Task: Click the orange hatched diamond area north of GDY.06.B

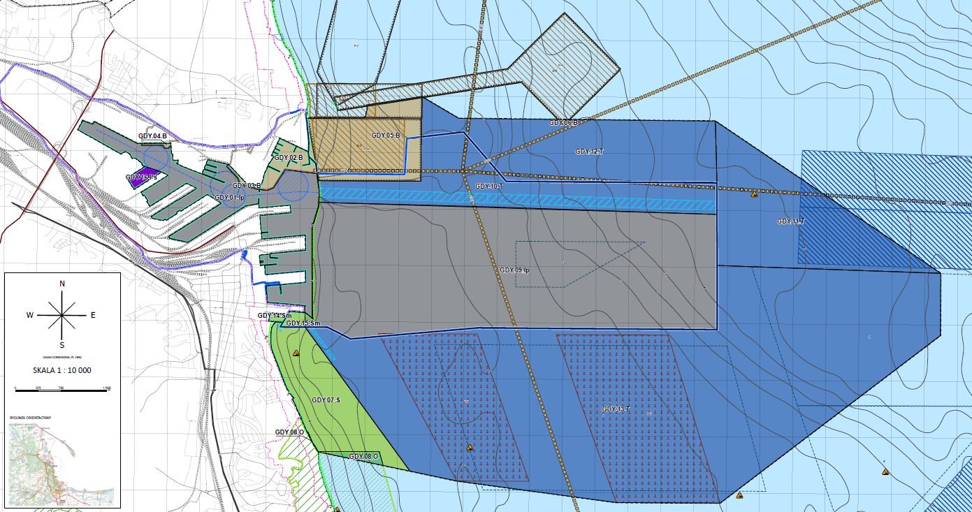Action: [x=566, y=66]
